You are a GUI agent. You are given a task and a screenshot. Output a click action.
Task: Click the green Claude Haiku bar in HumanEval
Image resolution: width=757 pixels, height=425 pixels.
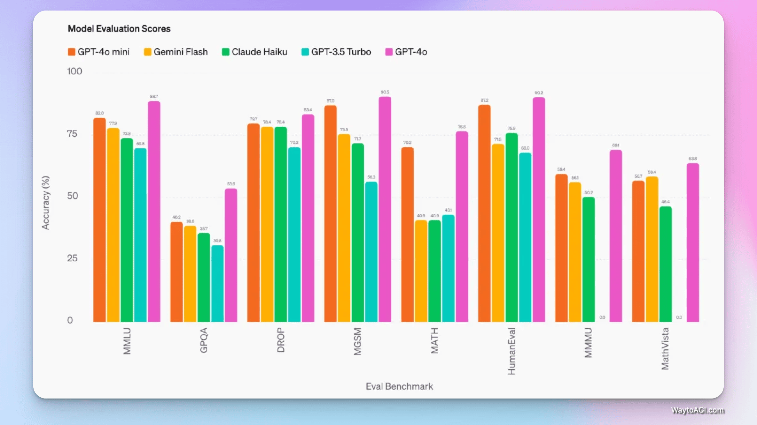511,227
